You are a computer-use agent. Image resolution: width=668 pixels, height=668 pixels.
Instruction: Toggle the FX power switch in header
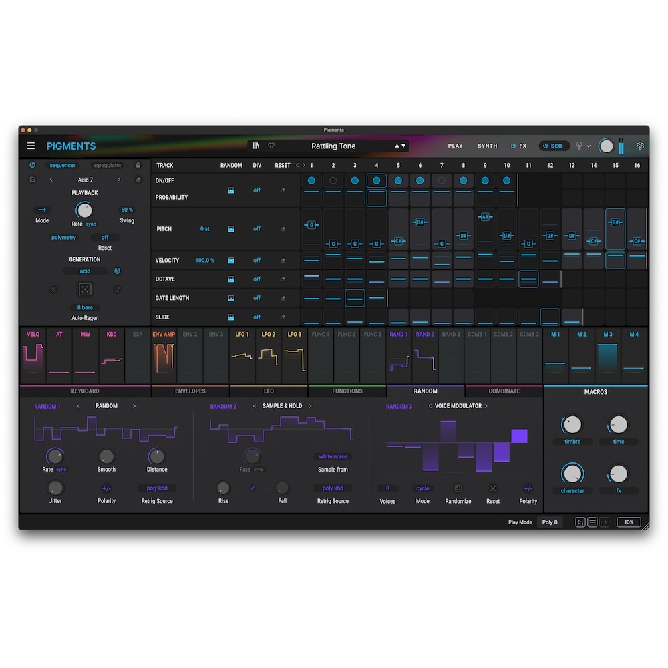513,146
